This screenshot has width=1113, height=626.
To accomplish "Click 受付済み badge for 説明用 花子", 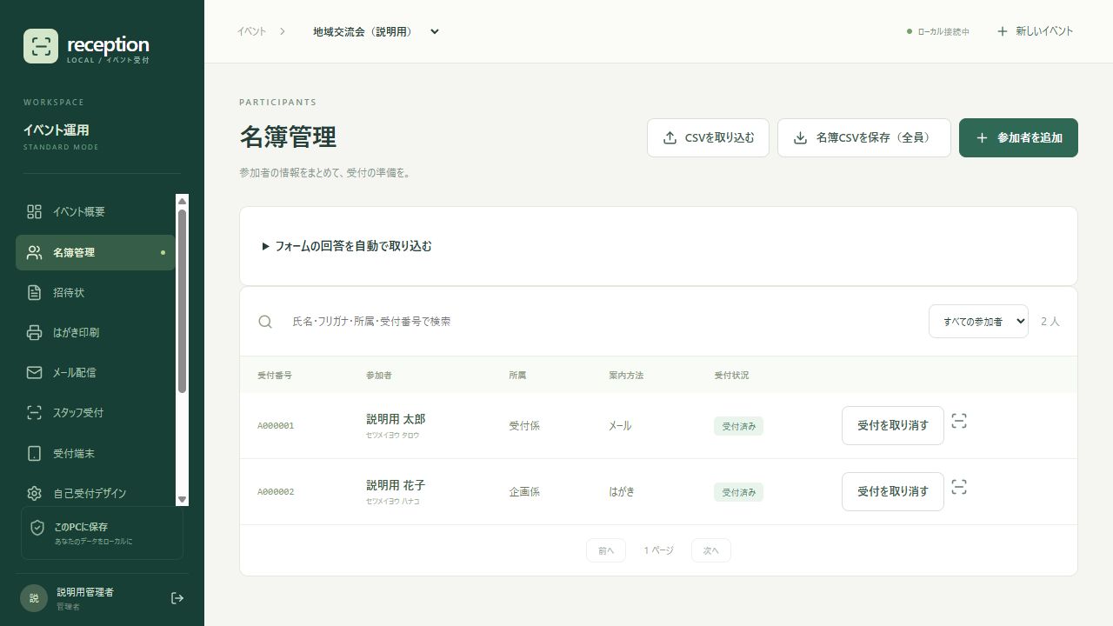I will (x=738, y=492).
